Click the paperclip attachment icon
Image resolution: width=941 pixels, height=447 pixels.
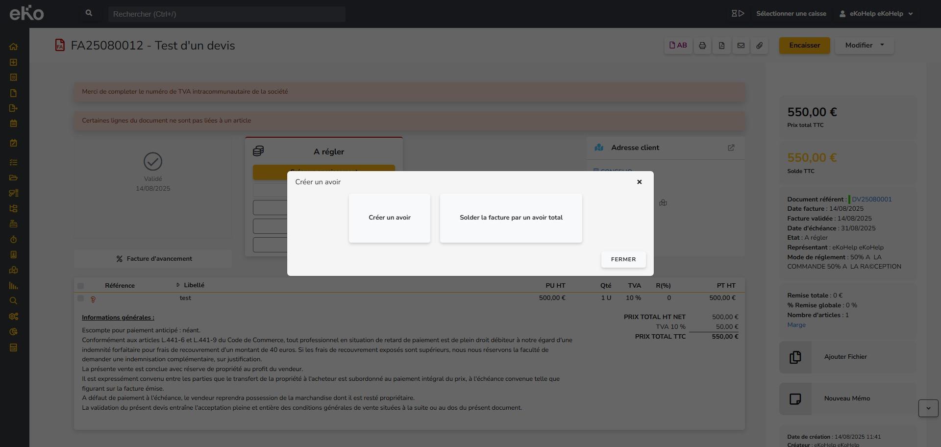click(x=759, y=46)
